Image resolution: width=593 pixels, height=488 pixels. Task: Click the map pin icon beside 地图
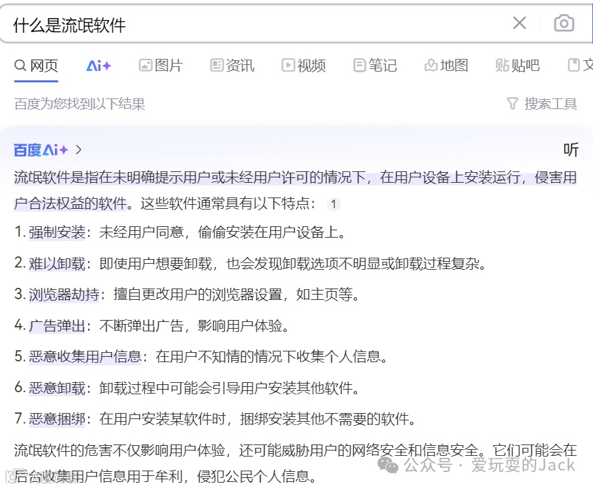[430, 66]
